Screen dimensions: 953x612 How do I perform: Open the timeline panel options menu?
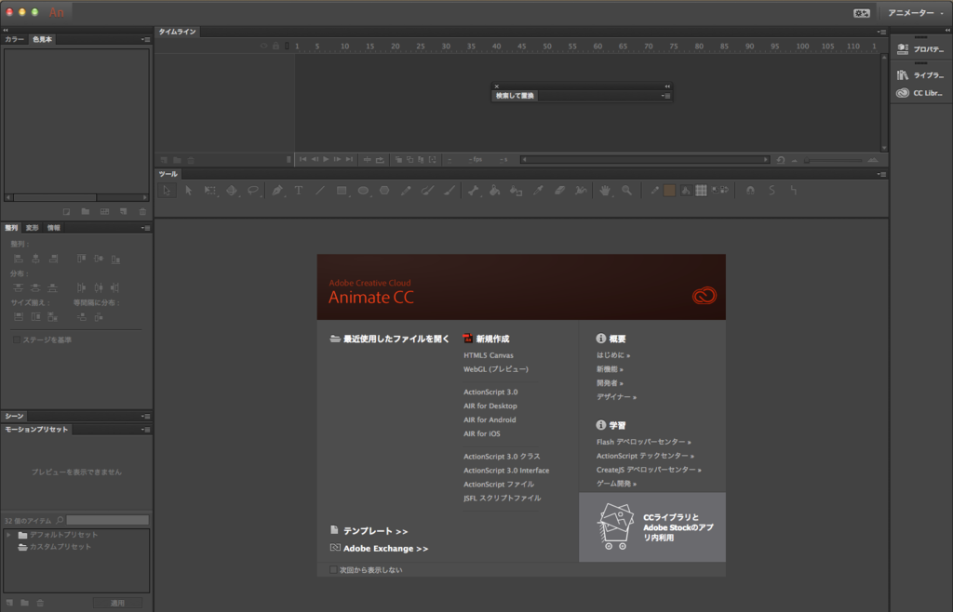pos(881,32)
